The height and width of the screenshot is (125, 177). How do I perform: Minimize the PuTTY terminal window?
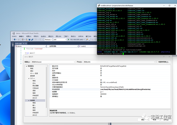pyautogui.click(x=164, y=5)
